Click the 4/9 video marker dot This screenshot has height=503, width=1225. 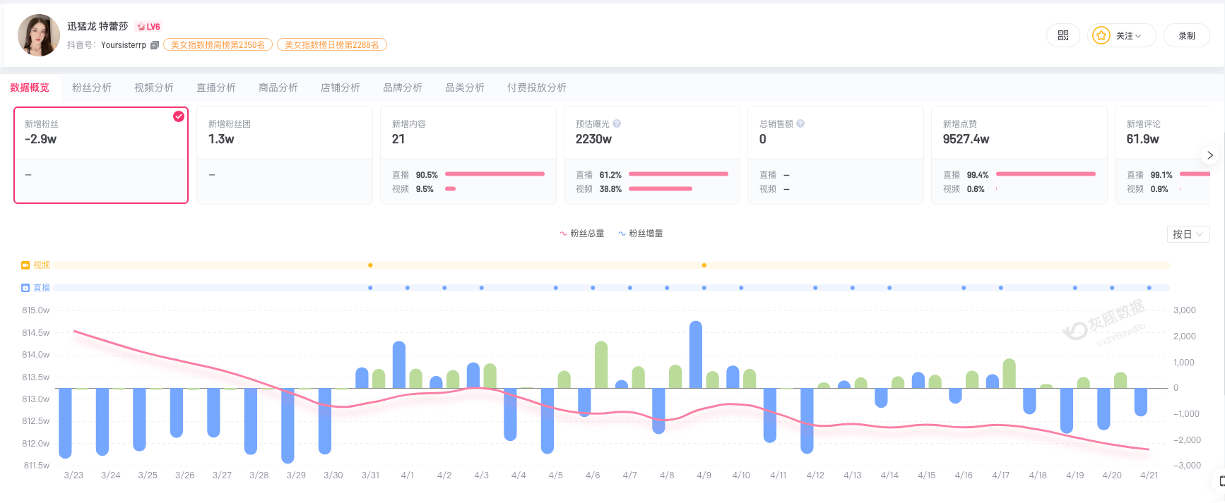[704, 265]
